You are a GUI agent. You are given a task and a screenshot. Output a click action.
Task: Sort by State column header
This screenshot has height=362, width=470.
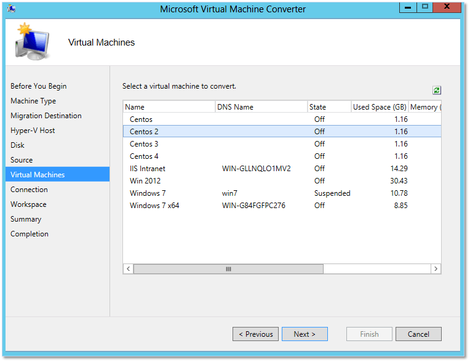(x=329, y=107)
